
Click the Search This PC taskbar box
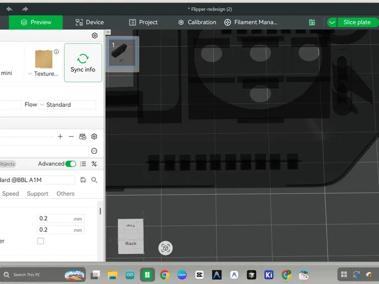click(43, 275)
